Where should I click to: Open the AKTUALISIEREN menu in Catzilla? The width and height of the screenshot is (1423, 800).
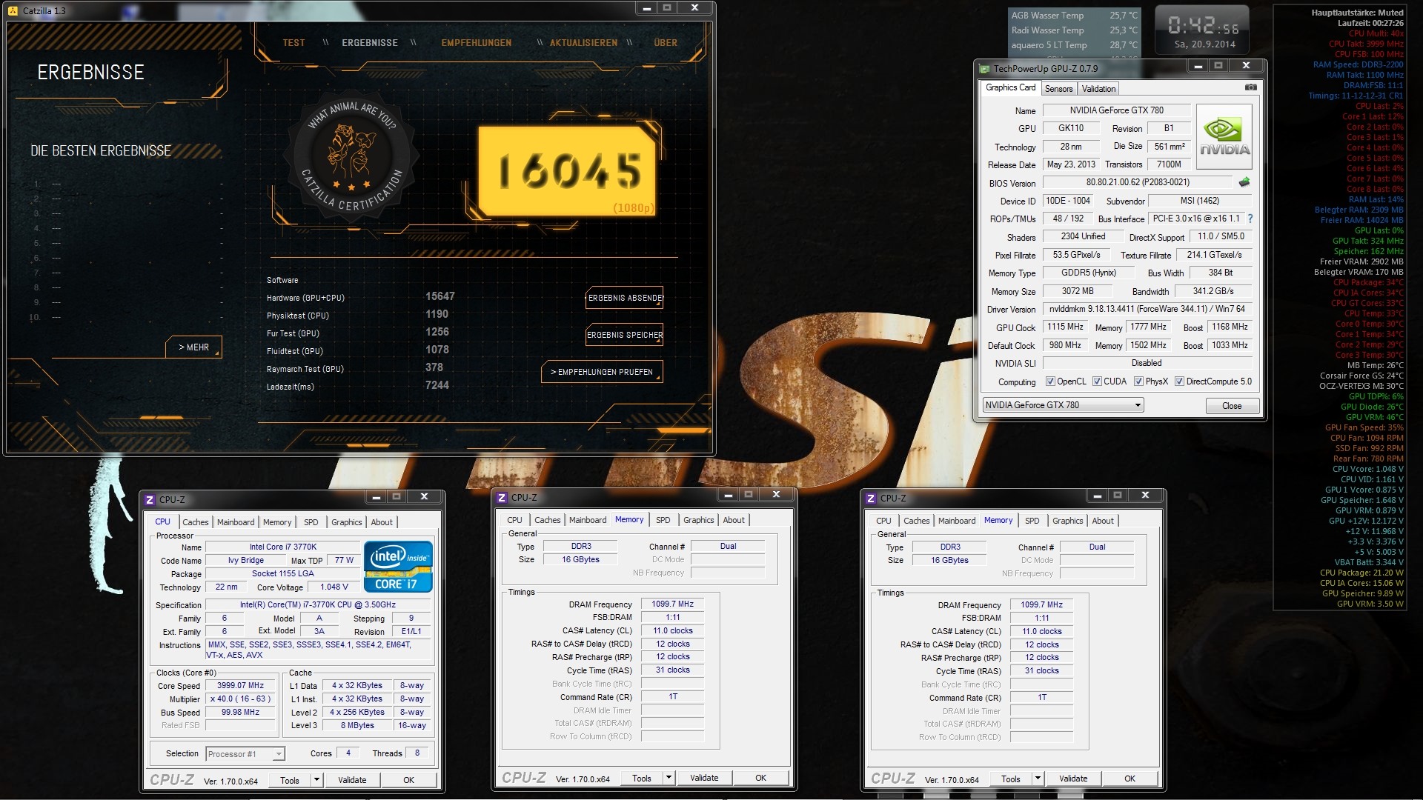pos(583,43)
